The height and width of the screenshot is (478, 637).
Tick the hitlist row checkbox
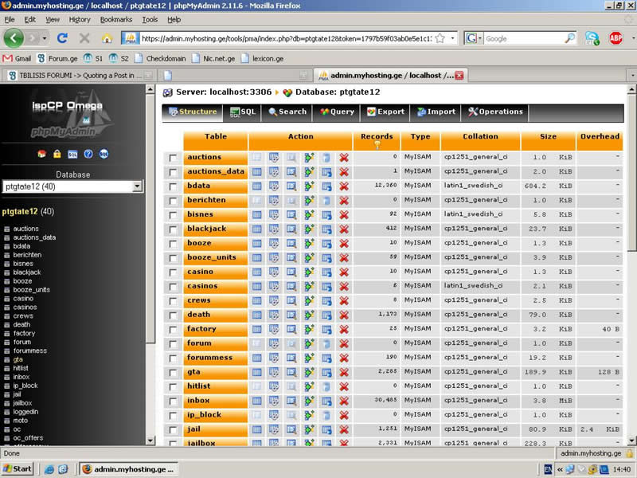point(173,387)
